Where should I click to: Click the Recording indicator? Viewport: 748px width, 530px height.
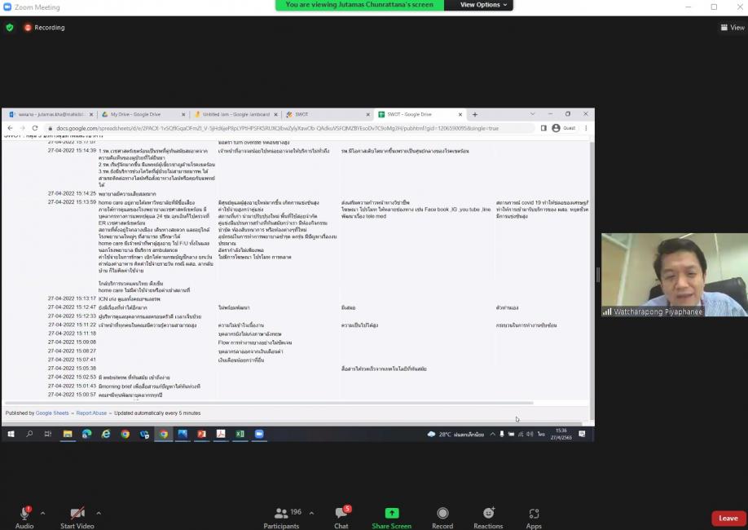(x=45, y=27)
